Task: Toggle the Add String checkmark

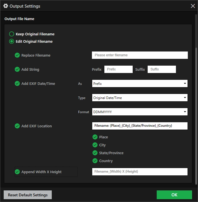Action: pyautogui.click(x=17, y=69)
